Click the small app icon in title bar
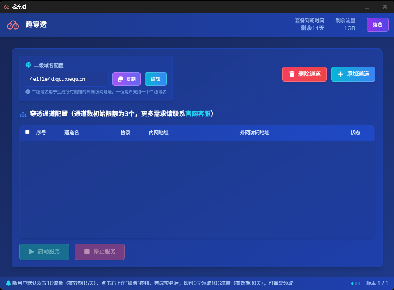The width and height of the screenshot is (394, 290). click(7, 7)
